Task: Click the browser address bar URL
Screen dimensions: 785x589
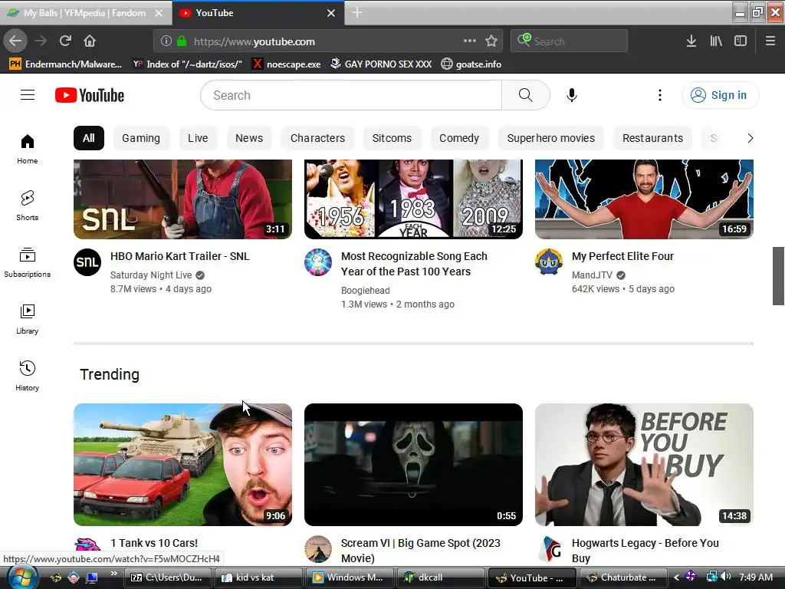Action: pos(255,41)
